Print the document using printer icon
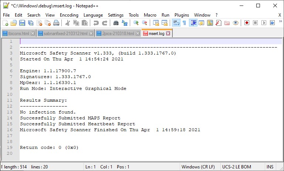This screenshot has width=284, height=171. pyautogui.click(x=56, y=23)
